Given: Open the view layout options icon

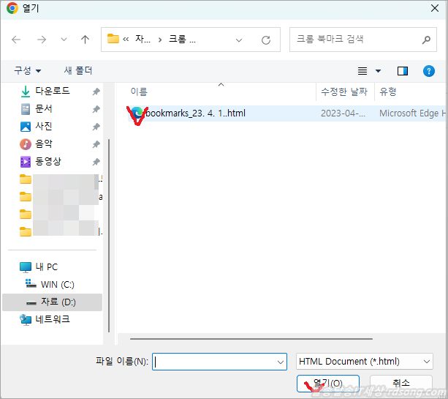Looking at the screenshot, I should pos(362,71).
